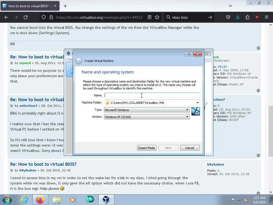Click the wizard back arrow in Create Virtual Machine

(79, 61)
